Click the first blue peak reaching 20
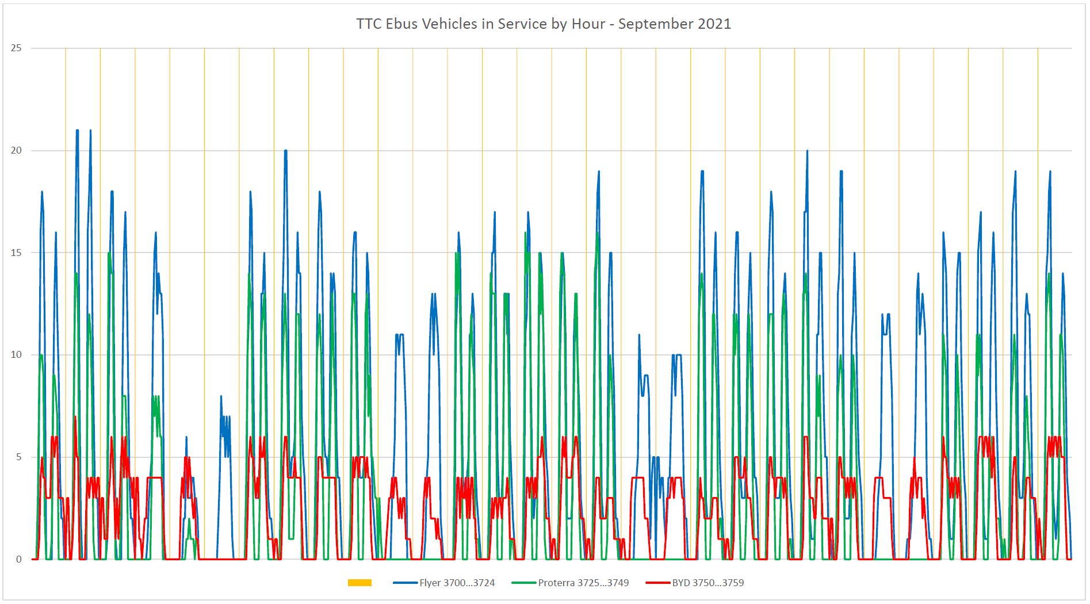Viewport: 1090px width, 604px height. point(285,151)
